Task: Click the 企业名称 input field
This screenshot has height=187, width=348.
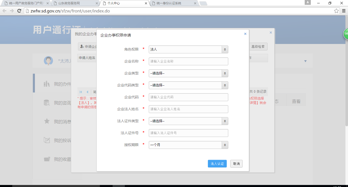Action: [188, 61]
